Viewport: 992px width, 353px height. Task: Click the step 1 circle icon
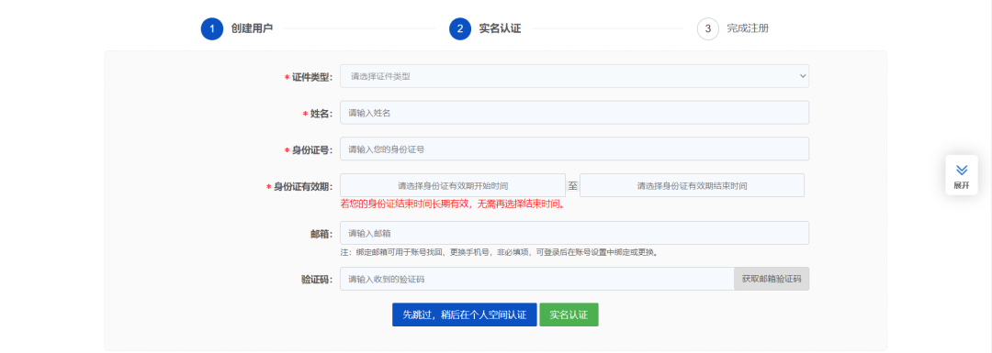point(212,28)
